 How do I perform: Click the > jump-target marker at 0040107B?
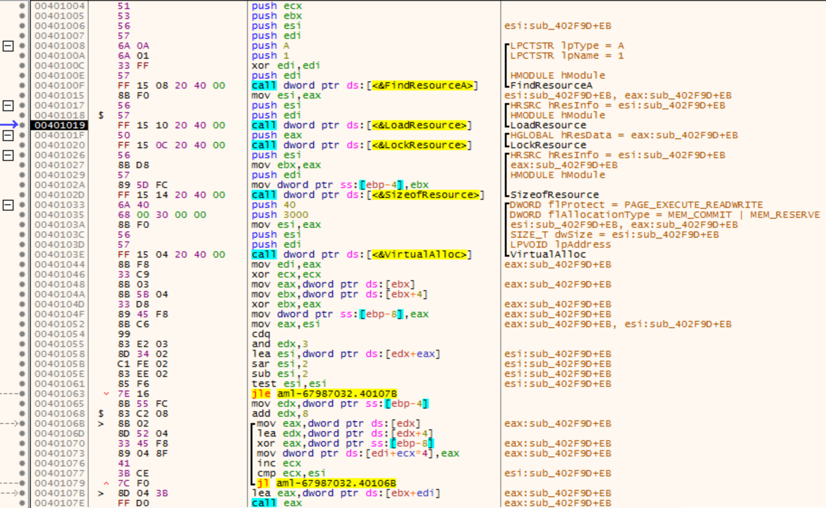[x=101, y=493]
